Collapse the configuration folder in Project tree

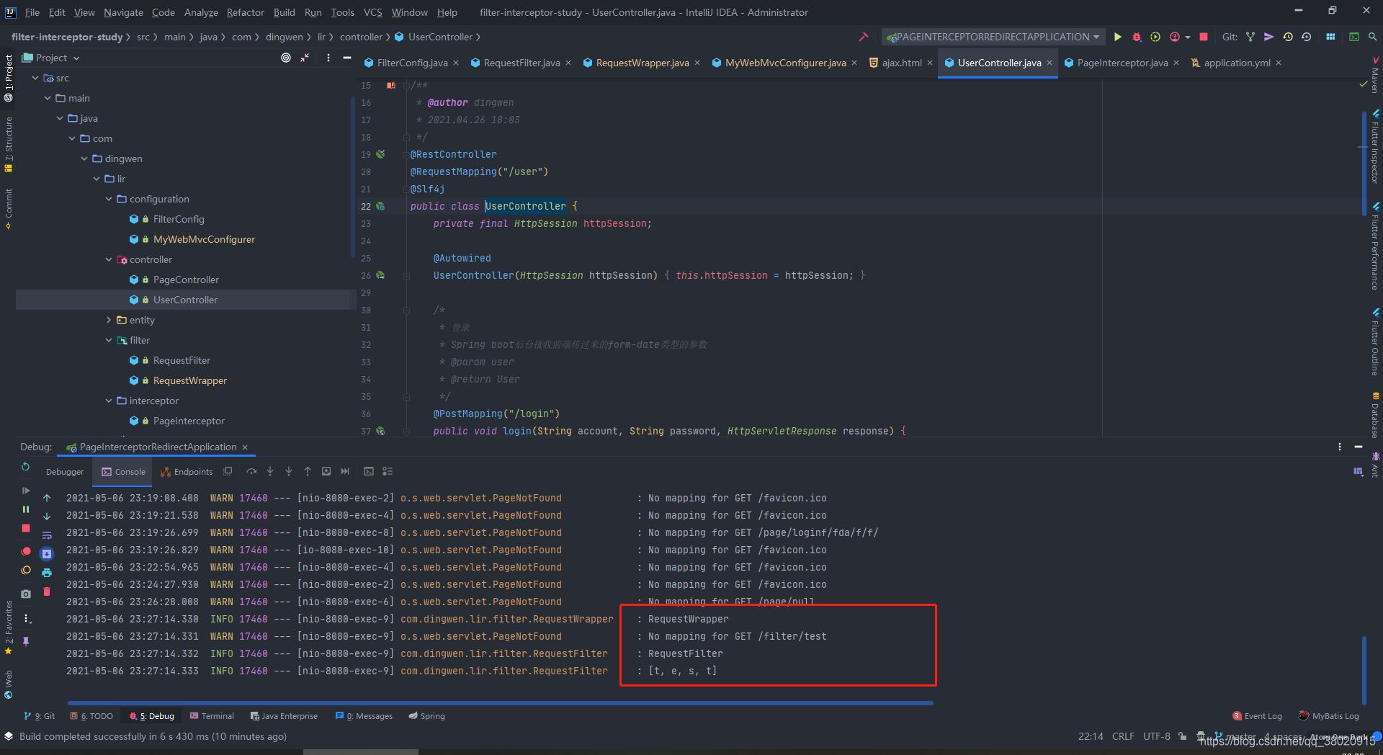108,199
